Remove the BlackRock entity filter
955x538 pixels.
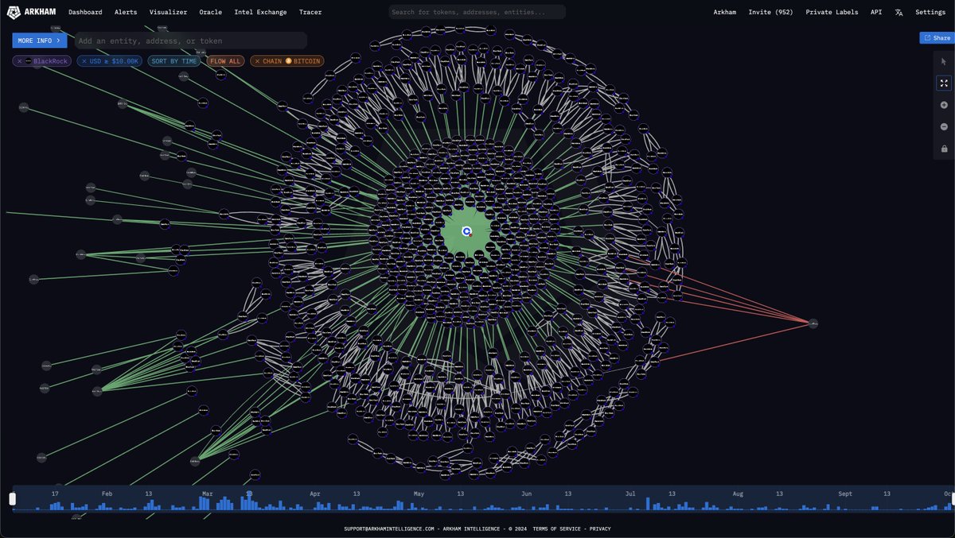coord(20,61)
